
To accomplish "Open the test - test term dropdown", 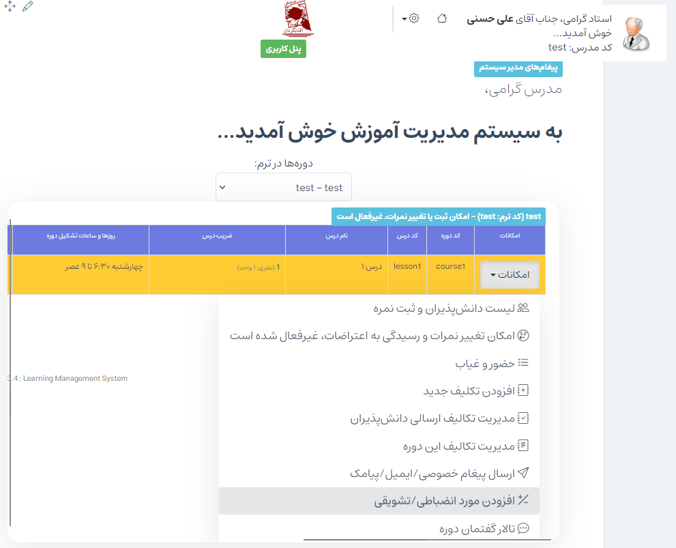I will pyautogui.click(x=284, y=187).
